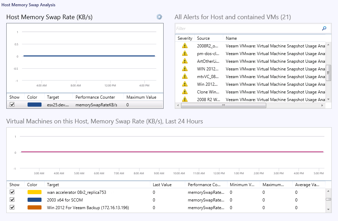
Task: Untick Show for Win 2012 For Veeam Backup
Action: (x=13, y=207)
